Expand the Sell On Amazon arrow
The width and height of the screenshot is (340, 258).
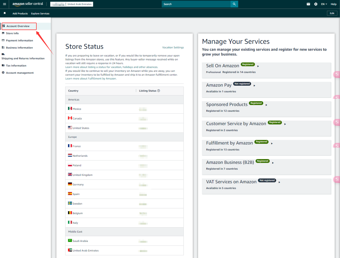coord(258,66)
